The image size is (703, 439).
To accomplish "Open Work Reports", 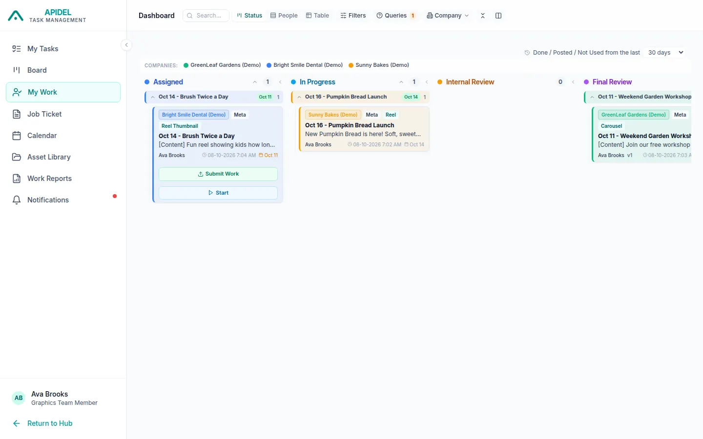I will (x=63, y=179).
